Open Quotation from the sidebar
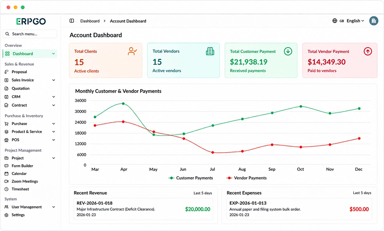 (21, 88)
